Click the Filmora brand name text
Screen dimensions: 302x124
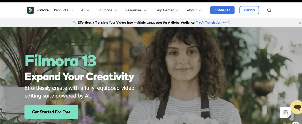42,10
